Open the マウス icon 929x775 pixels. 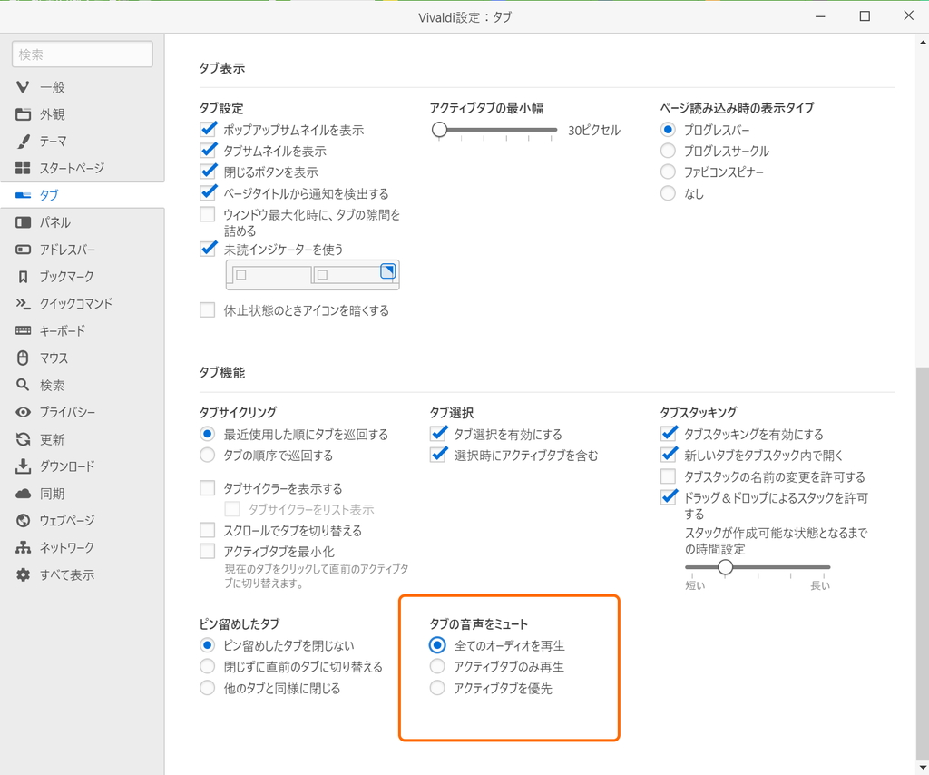coord(23,358)
